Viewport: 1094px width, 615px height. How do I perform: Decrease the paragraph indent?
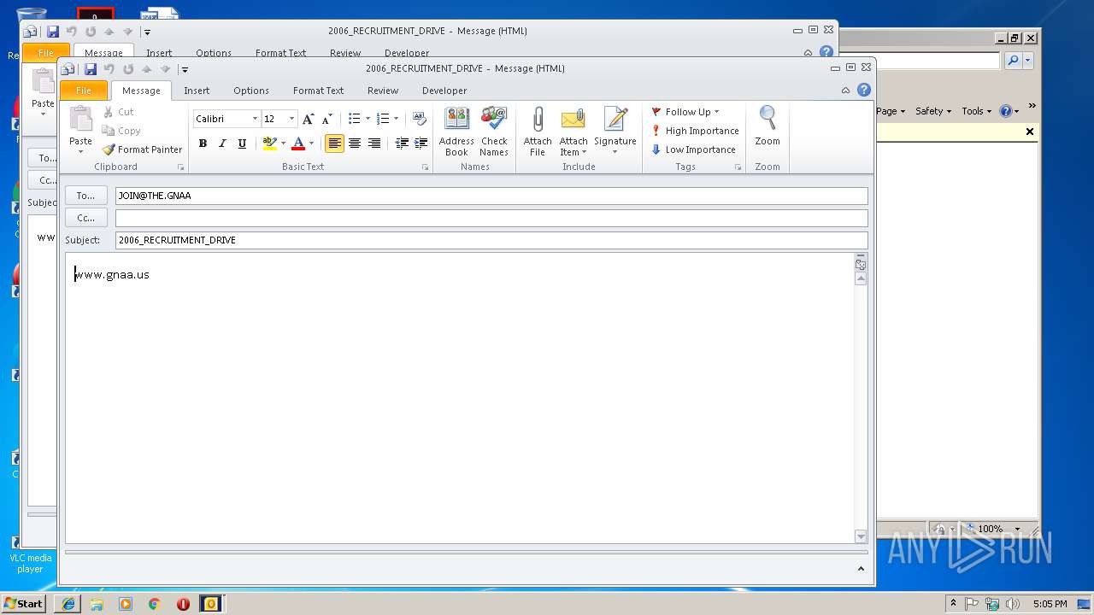point(402,143)
